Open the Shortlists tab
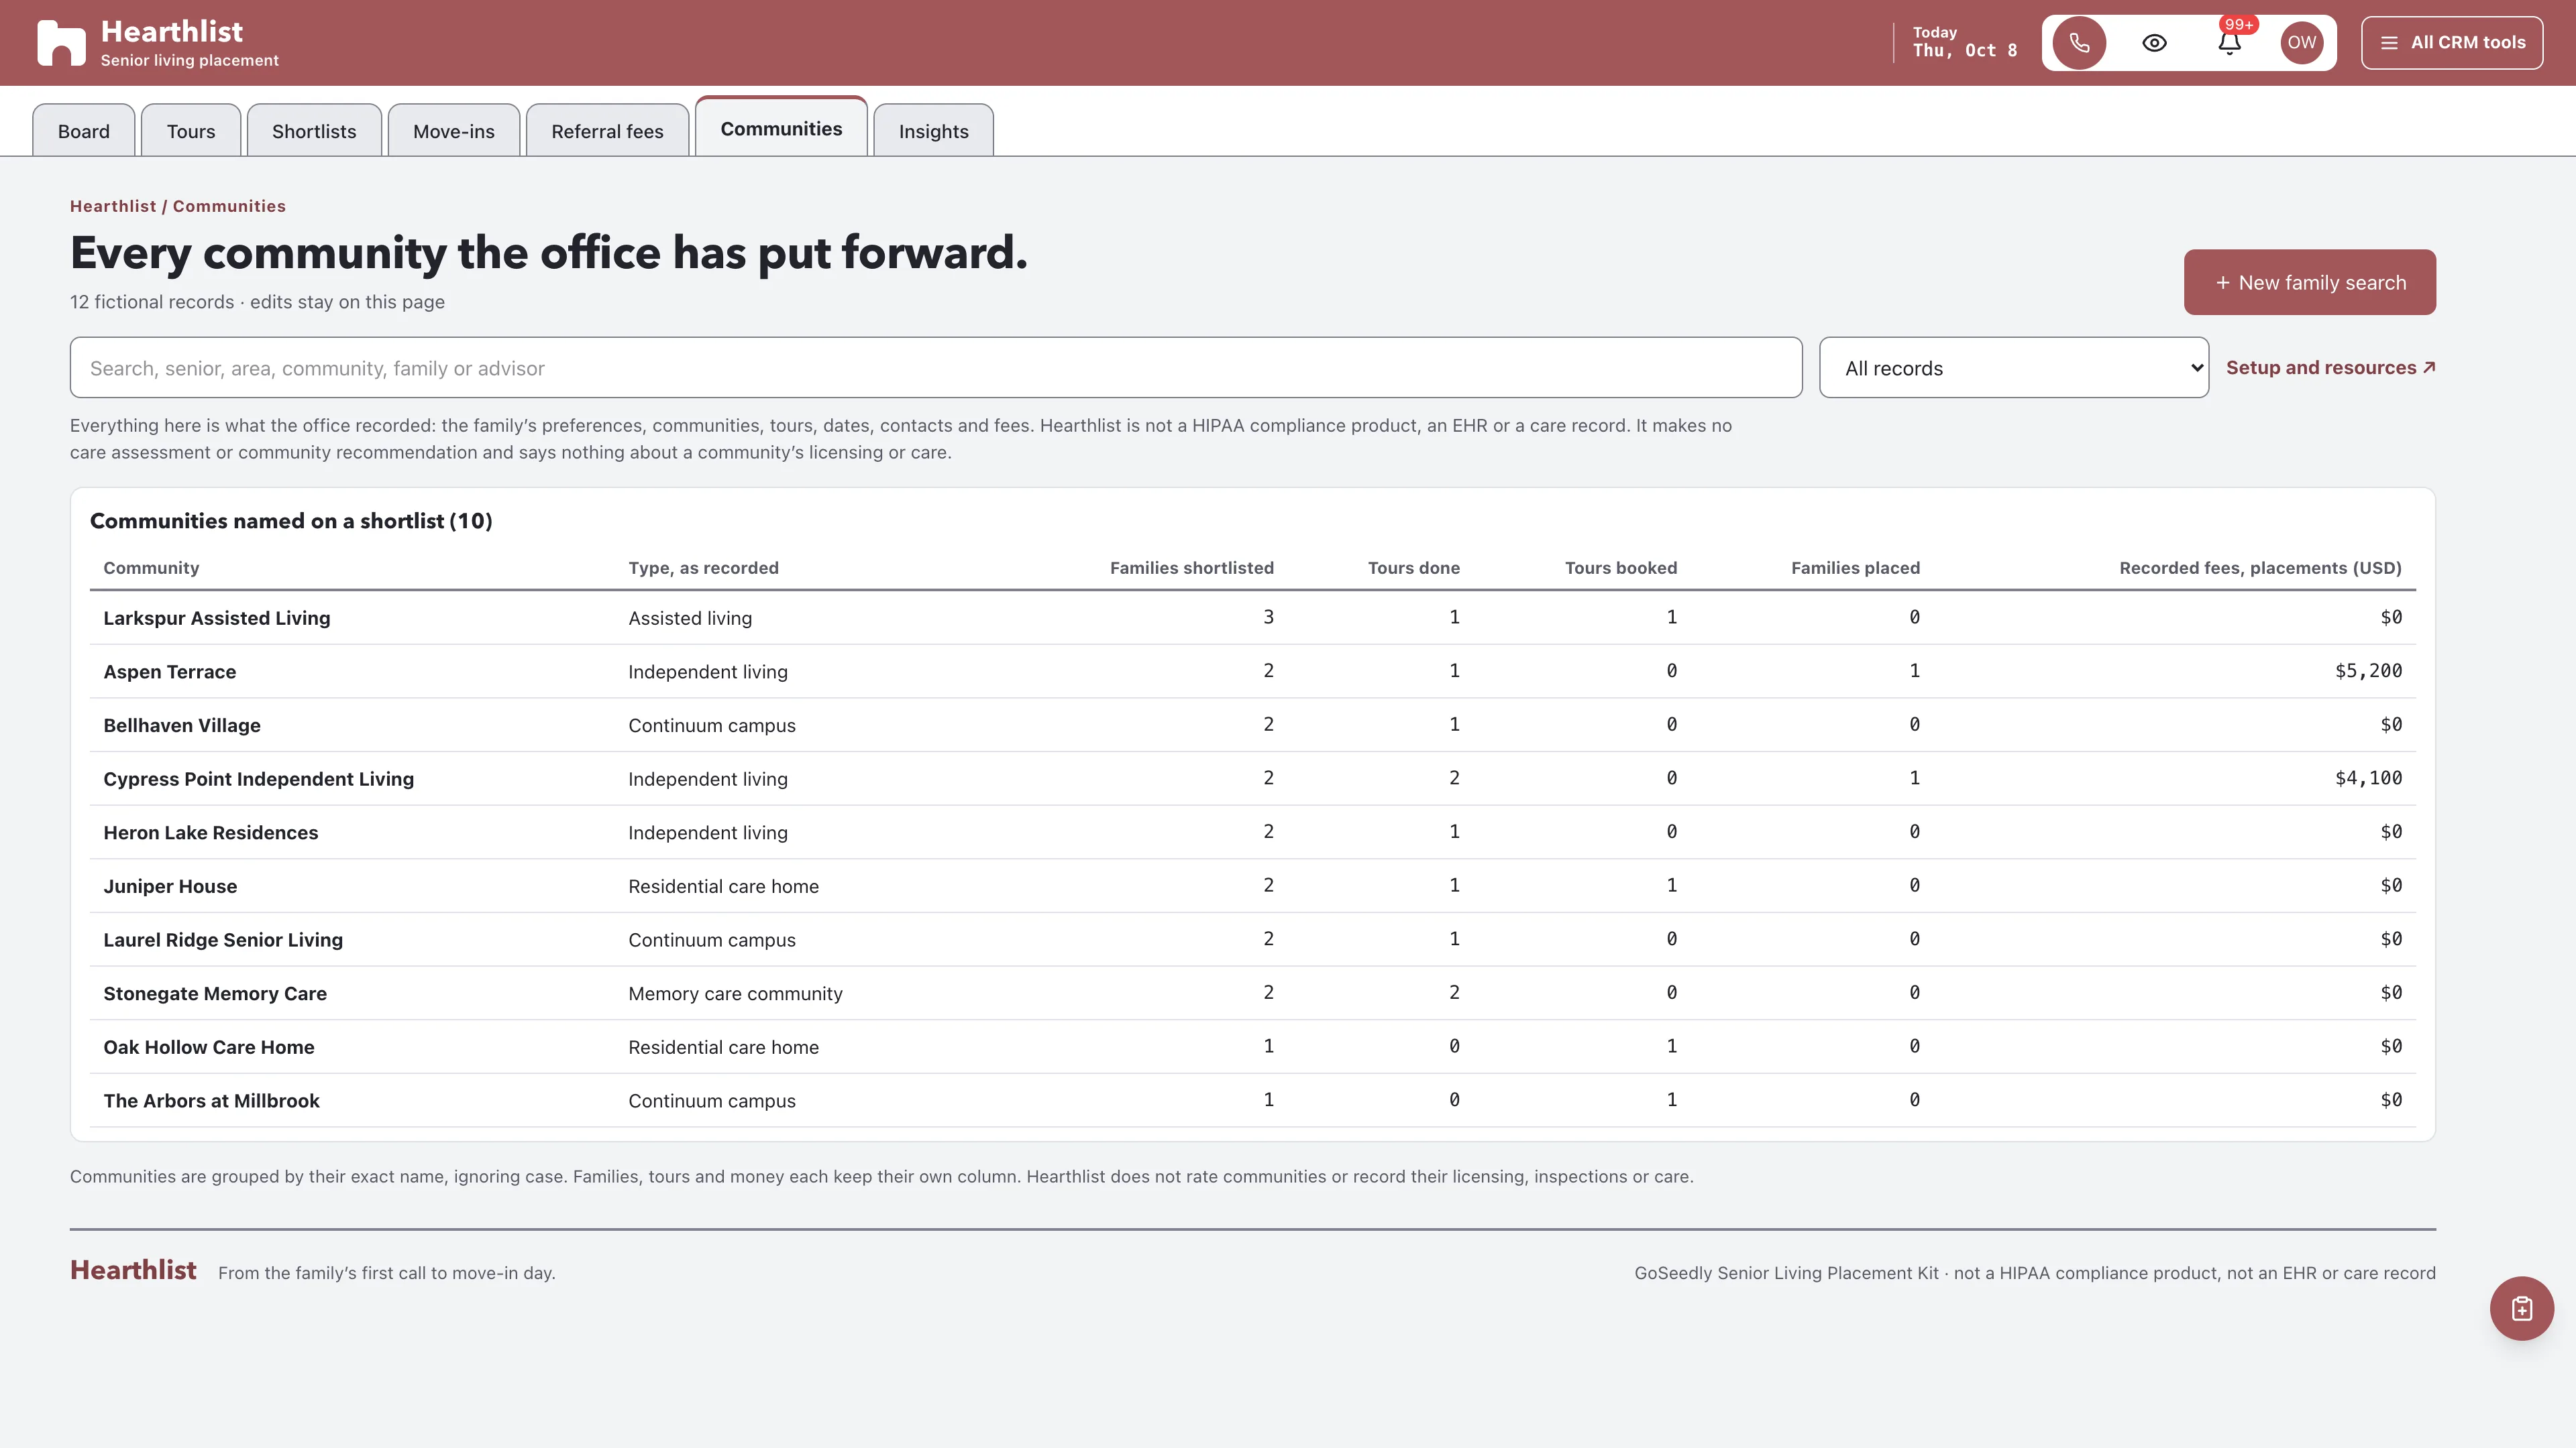Image resolution: width=2576 pixels, height=1448 pixels. (x=314, y=131)
